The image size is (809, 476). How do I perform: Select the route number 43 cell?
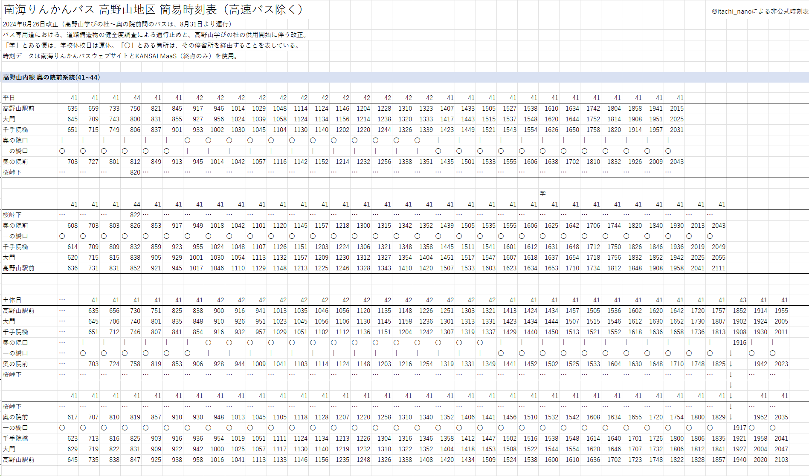[x=742, y=300]
